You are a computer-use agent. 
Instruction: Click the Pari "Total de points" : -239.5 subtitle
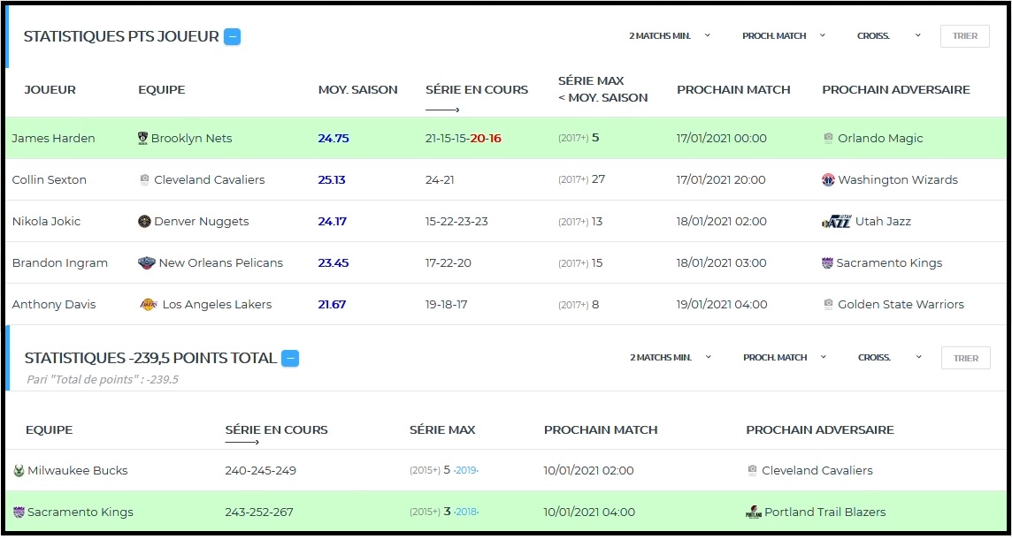click(x=103, y=380)
